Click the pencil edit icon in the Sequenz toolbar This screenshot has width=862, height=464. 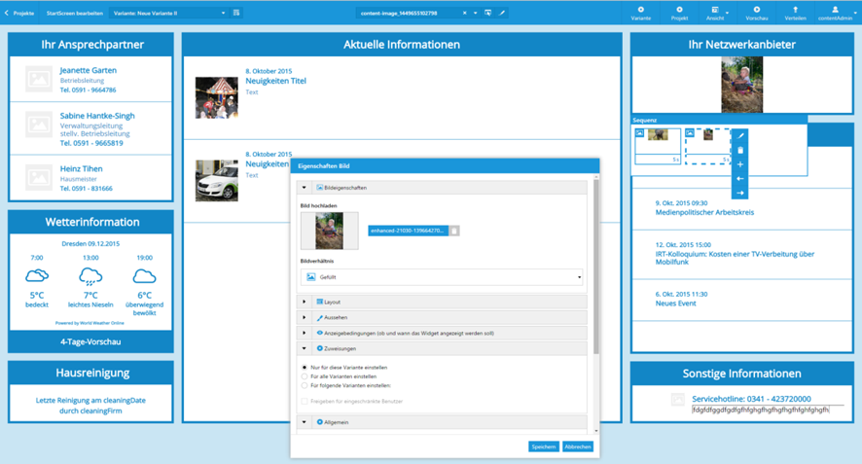tap(740, 136)
